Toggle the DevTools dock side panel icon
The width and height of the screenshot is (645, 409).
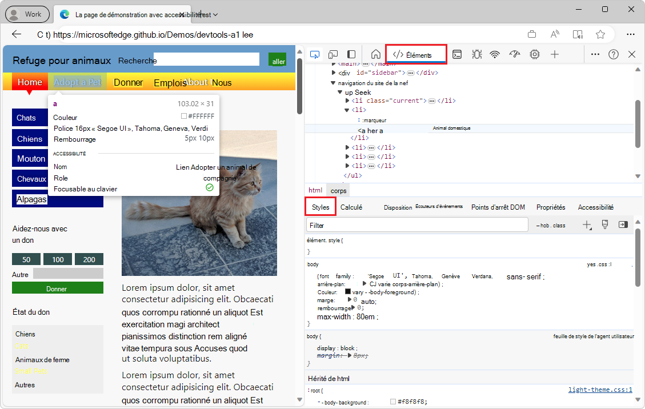pos(351,54)
